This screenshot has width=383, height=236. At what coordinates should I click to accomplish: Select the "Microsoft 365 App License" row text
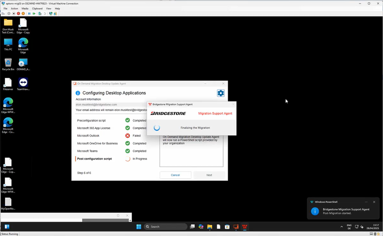click(x=94, y=128)
